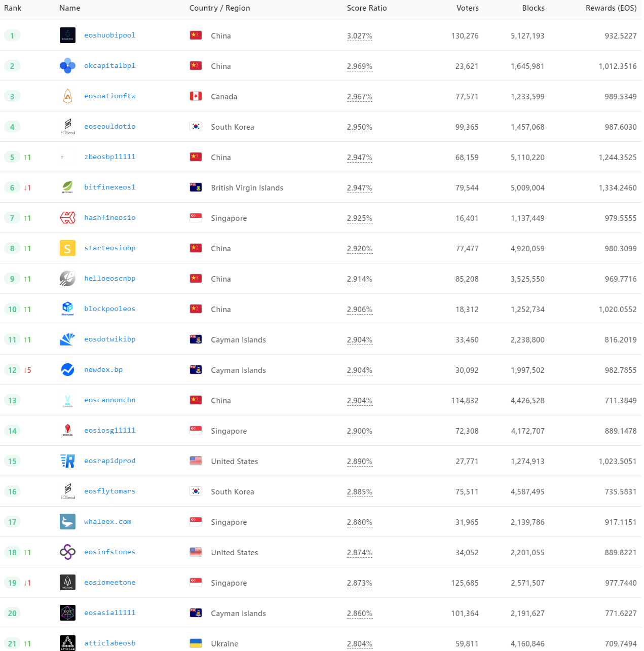Click the eosnationftw logo icon
This screenshot has height=651, width=644.
67,96
